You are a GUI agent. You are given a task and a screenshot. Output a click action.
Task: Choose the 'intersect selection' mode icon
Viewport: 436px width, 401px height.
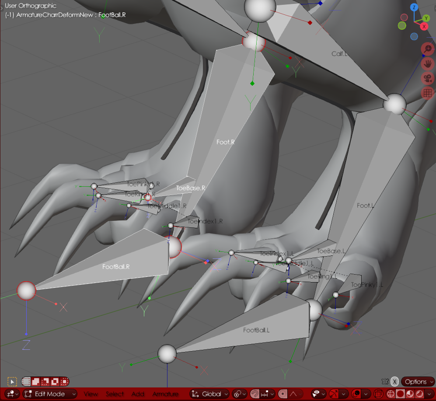point(64,381)
